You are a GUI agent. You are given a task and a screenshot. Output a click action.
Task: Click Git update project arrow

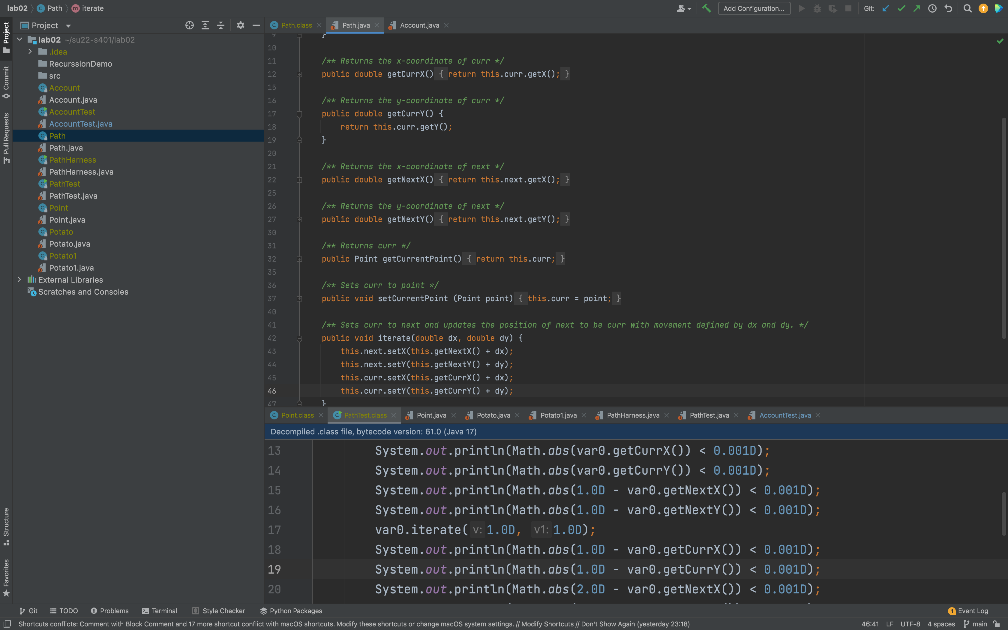pyautogui.click(x=886, y=8)
